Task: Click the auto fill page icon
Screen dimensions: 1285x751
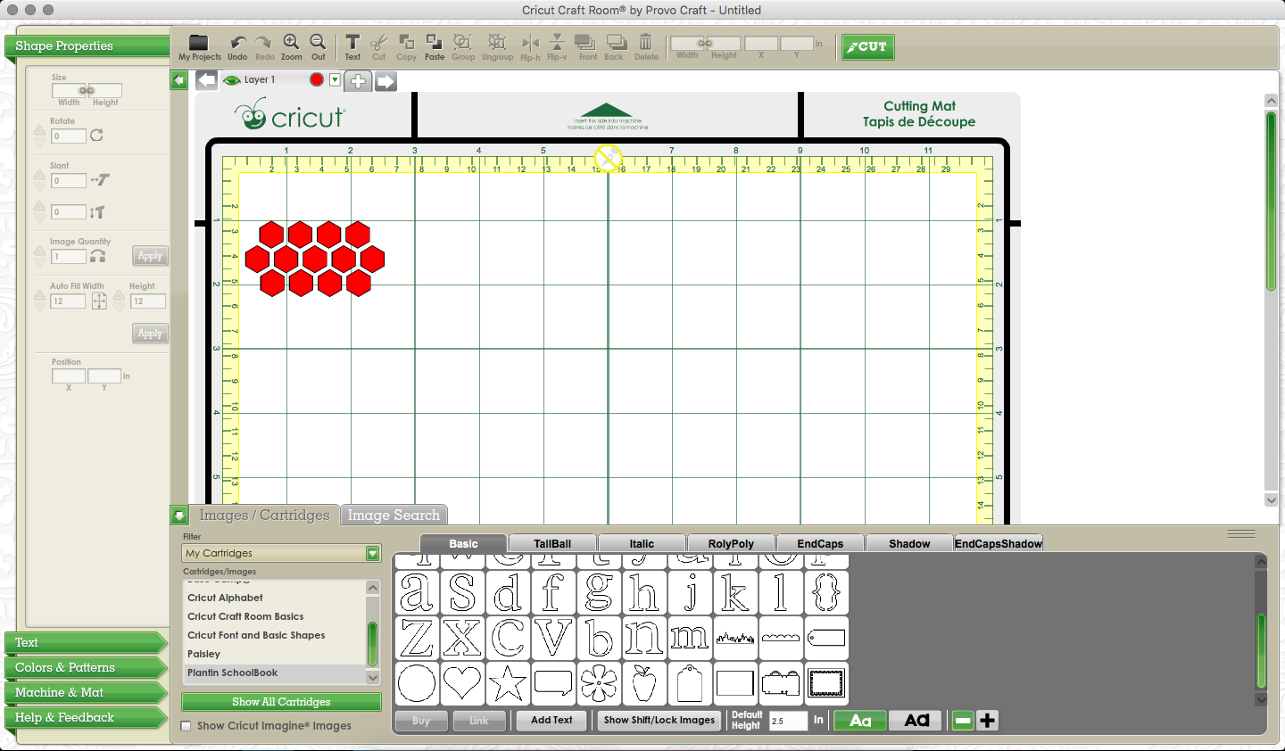Action: 99,301
